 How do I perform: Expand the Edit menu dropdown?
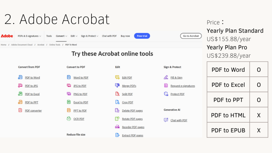point(74,36)
